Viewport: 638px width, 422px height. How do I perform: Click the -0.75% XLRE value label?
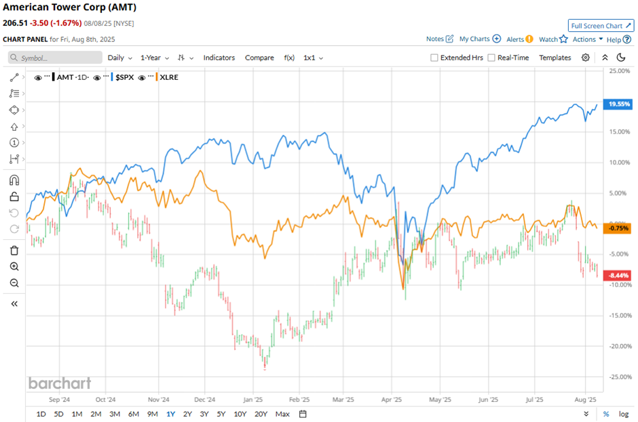coord(617,228)
